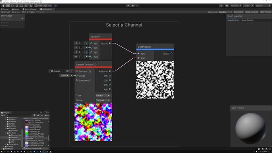Toggle pivot mode Center button
The height and width of the screenshot is (153, 272).
pos(39,6)
